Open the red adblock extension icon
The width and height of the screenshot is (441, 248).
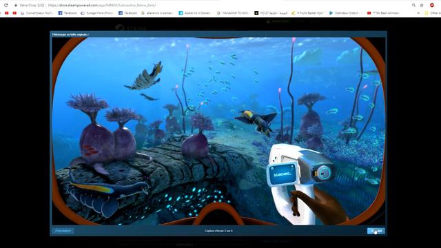432,5
